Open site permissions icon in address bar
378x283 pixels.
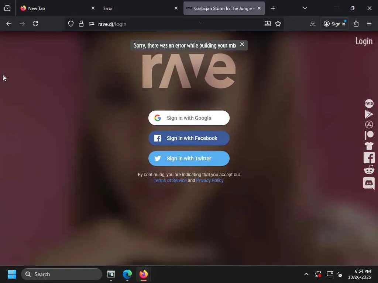(x=92, y=24)
